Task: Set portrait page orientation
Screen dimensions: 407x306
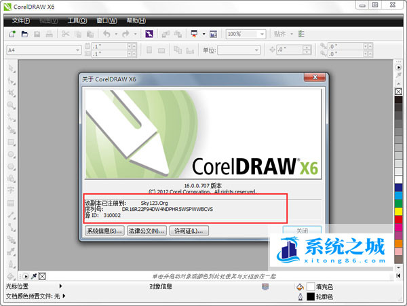Action: pyautogui.click(x=149, y=50)
